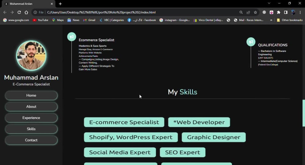Reload the page with the refresh icon
This screenshot has width=305, height=165.
(19, 12)
